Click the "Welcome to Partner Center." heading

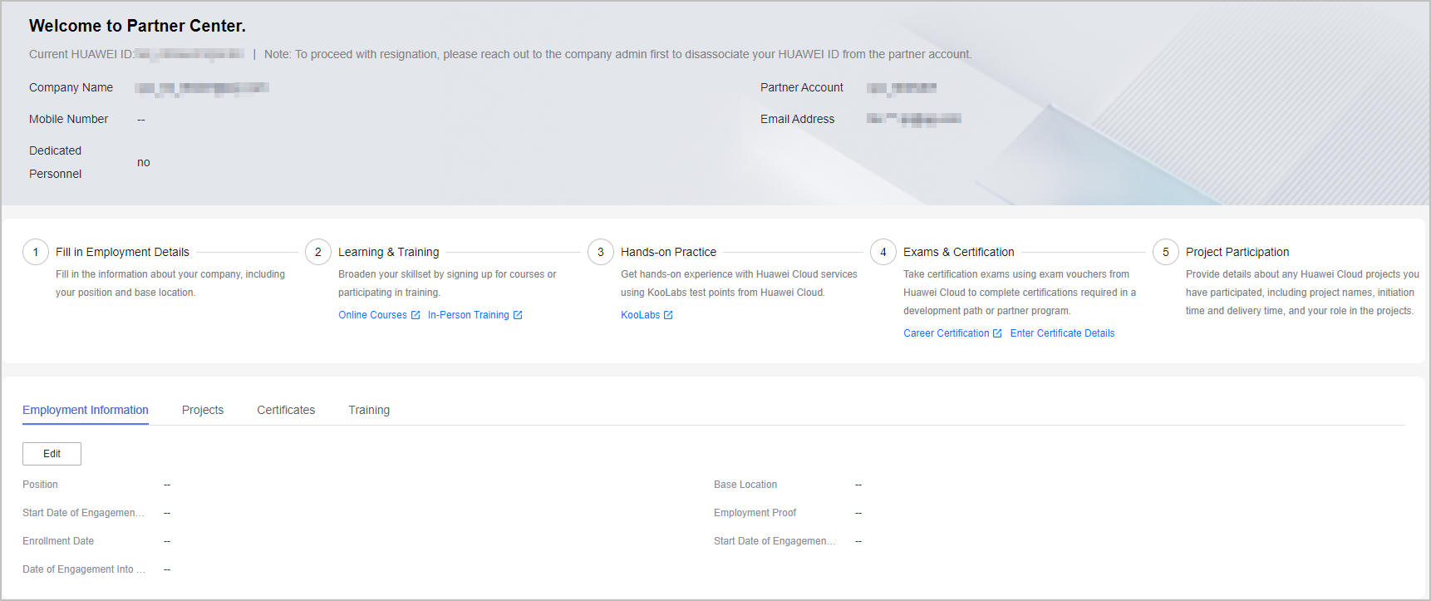pyautogui.click(x=137, y=26)
